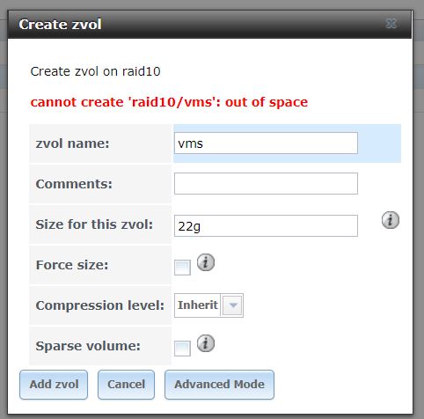Viewport: 424px width, 419px height.
Task: Click the Add zvol button
Action: coord(54,385)
